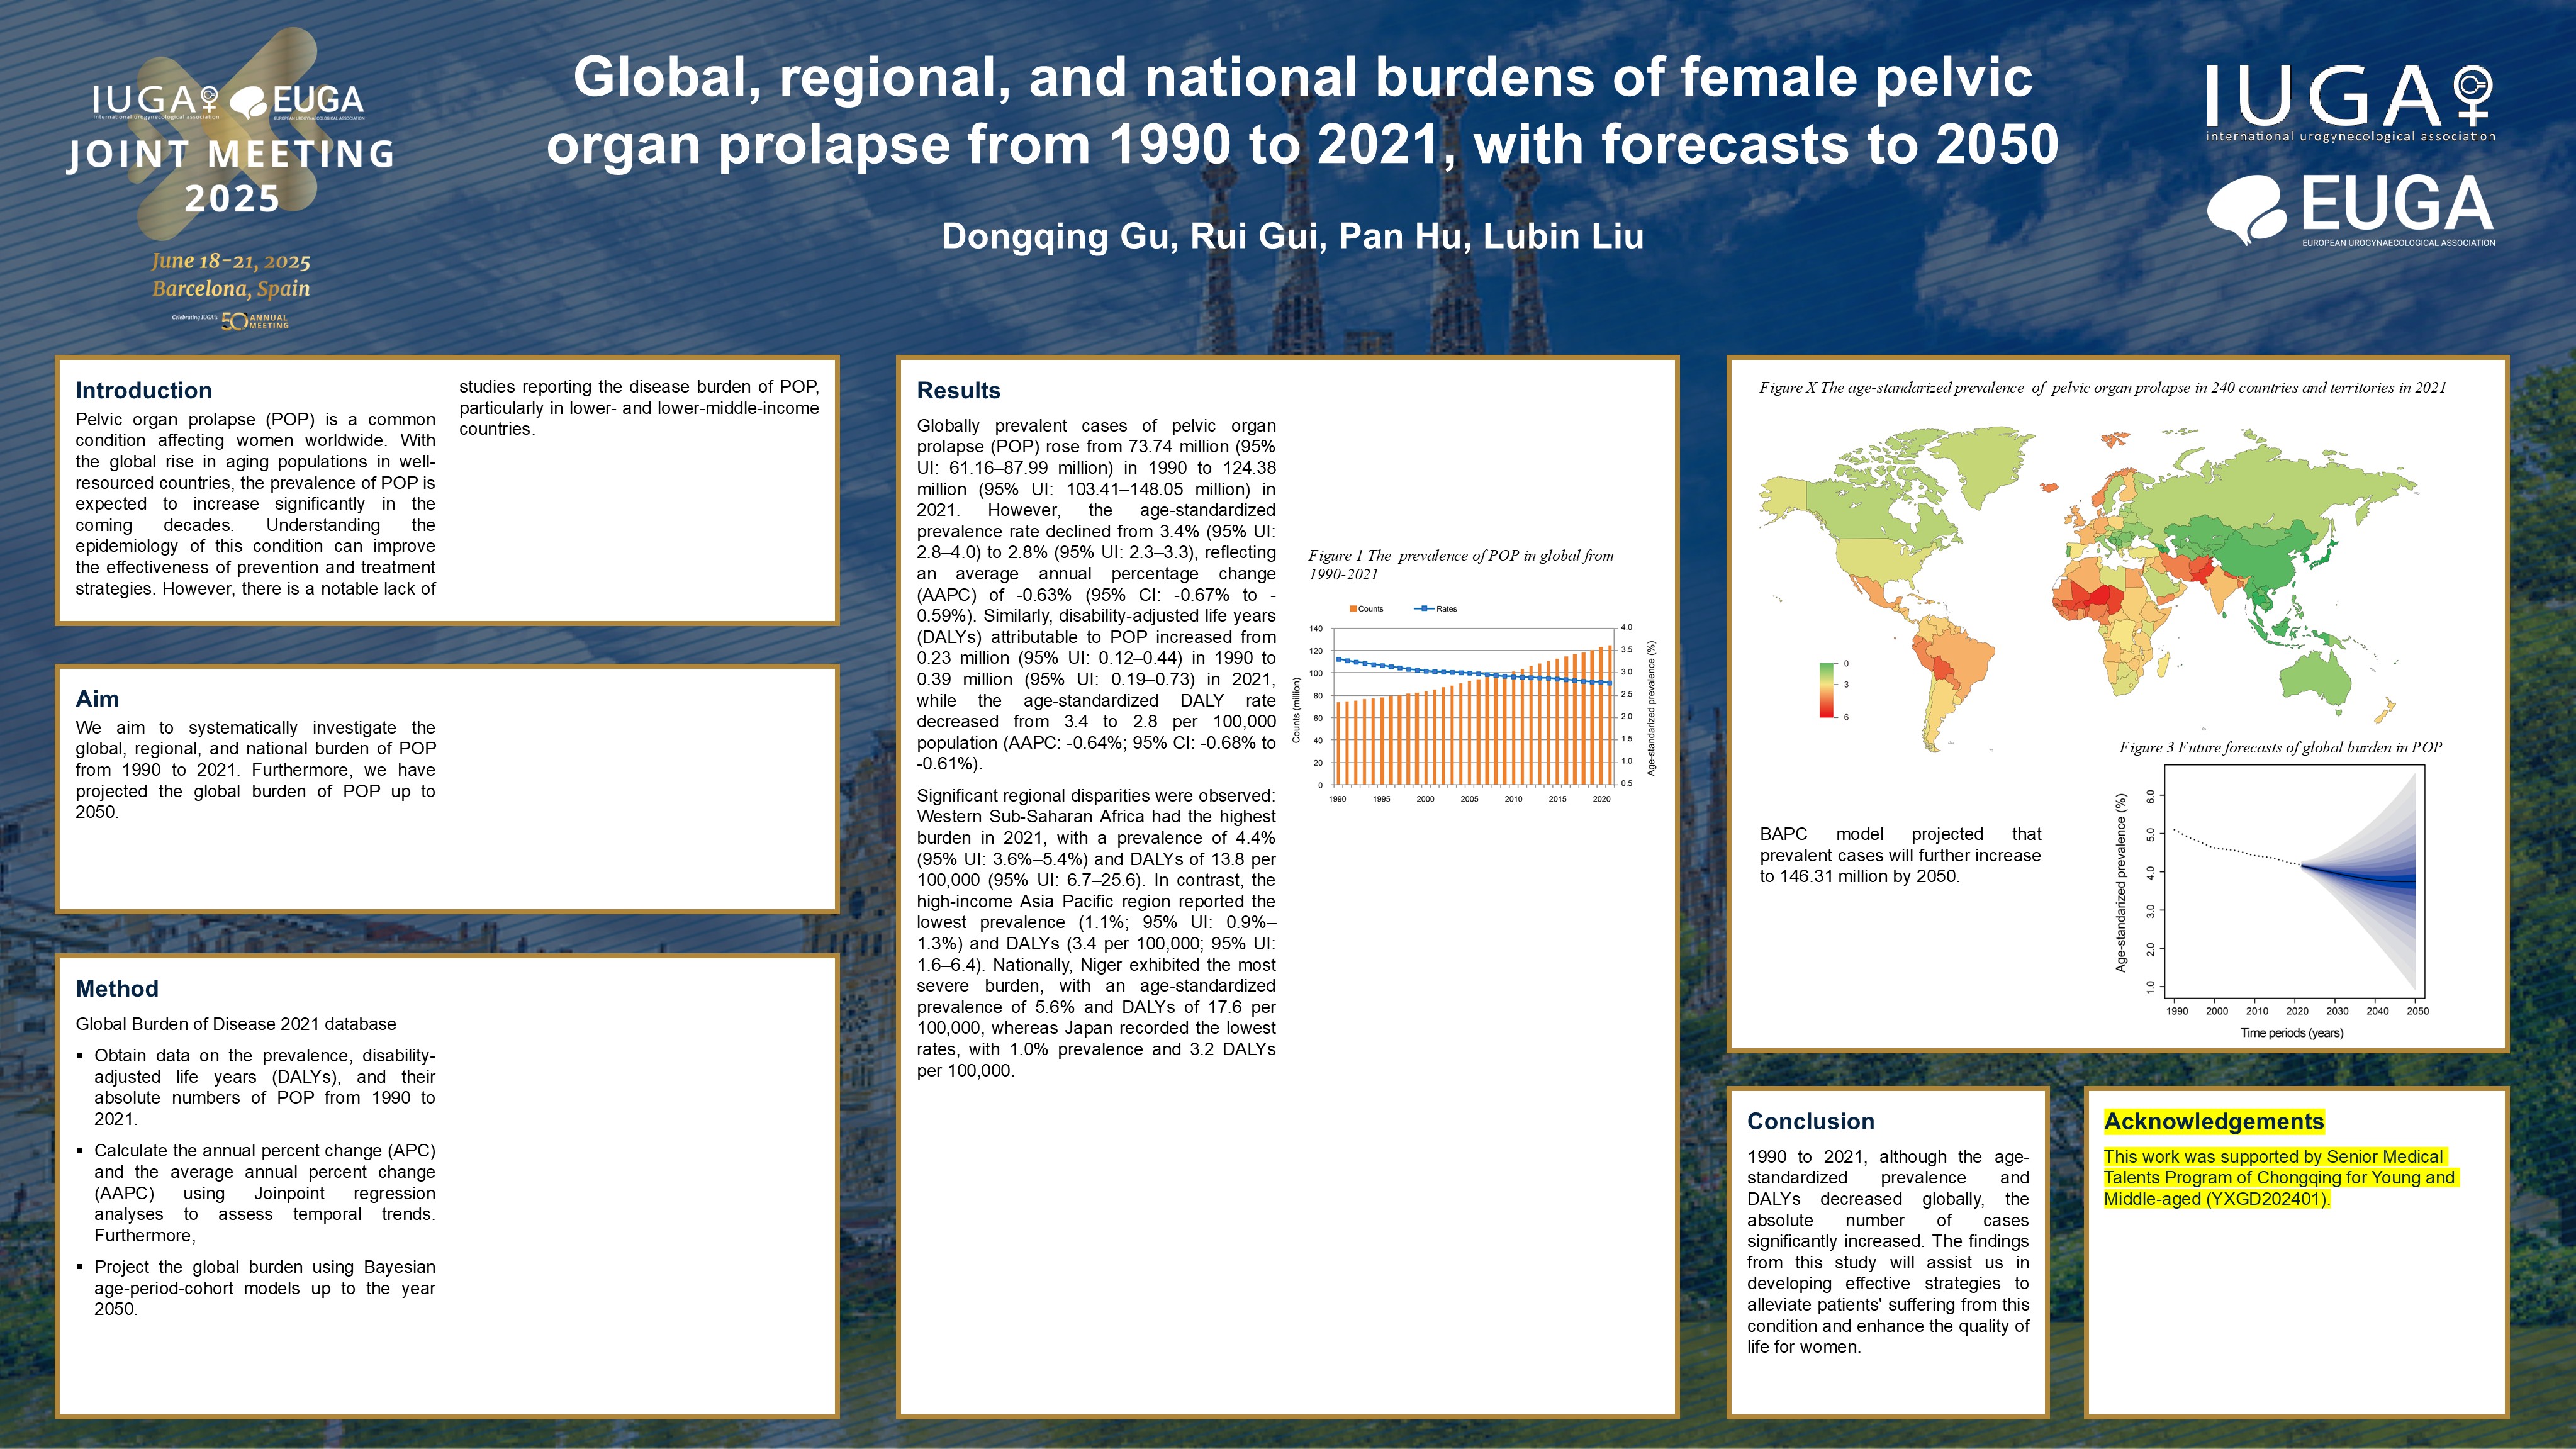Click the Figure X world map caption

coord(2102,388)
